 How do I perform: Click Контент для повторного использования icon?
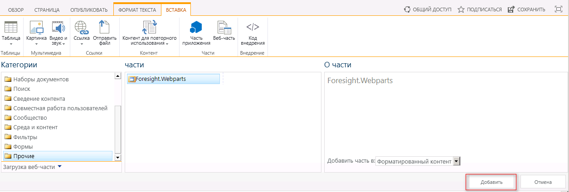click(x=149, y=28)
